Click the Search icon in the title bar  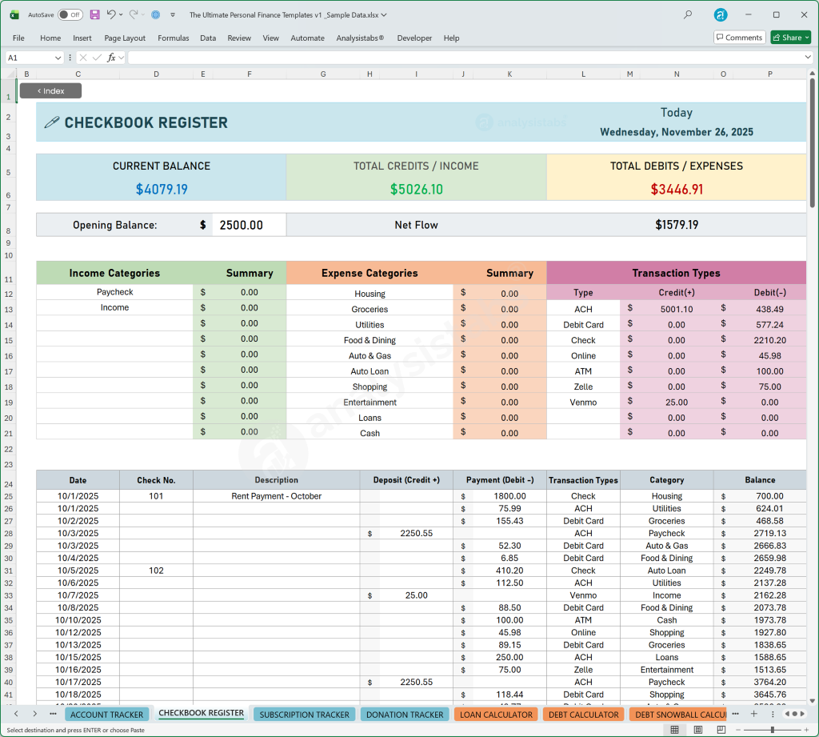point(689,14)
